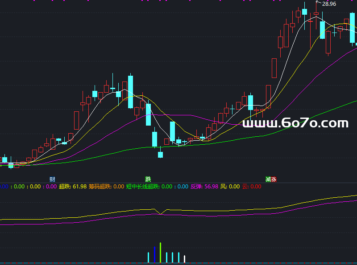The height and width of the screenshot is (265, 357).
Task: Select the tall cyan candle at the first peak
Action: pyautogui.click(x=130, y=92)
